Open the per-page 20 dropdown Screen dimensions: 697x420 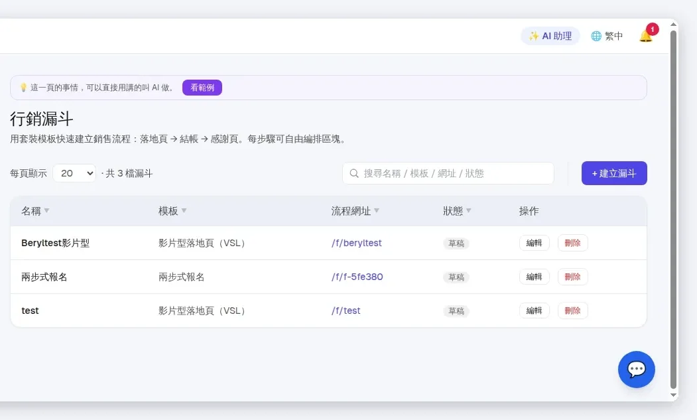pos(74,173)
